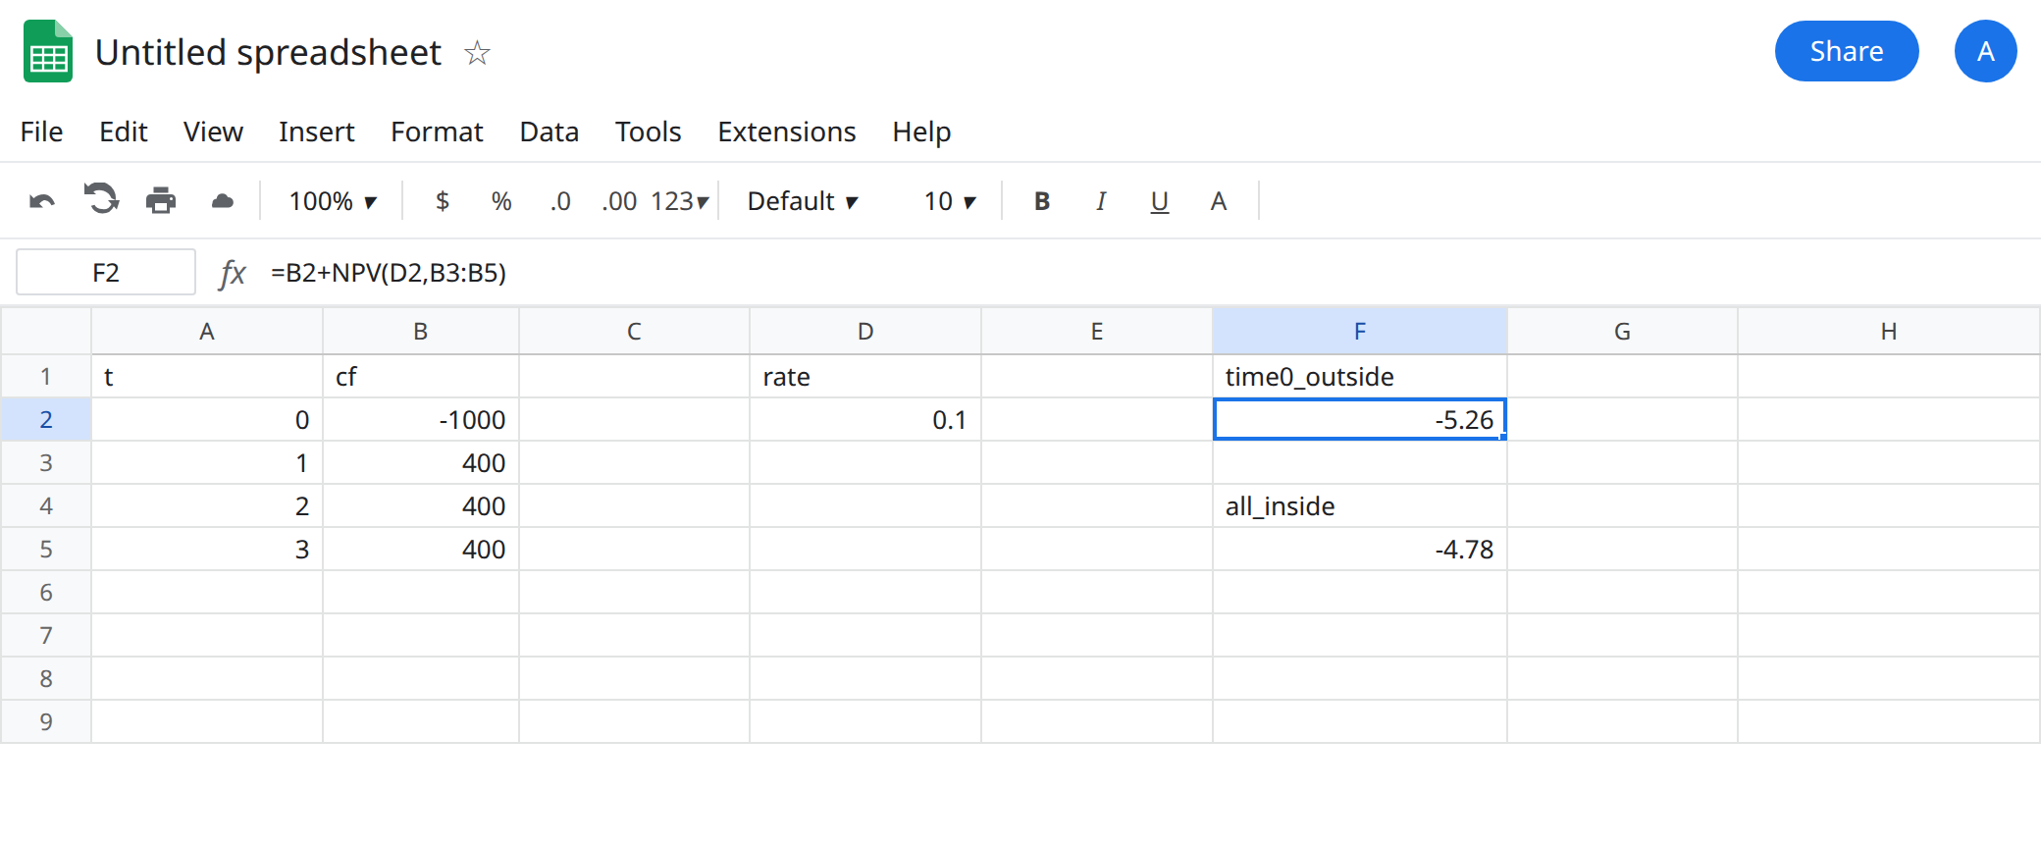Image resolution: width=2041 pixels, height=844 pixels.
Task: Click the undo arrow icon
Action: [42, 201]
